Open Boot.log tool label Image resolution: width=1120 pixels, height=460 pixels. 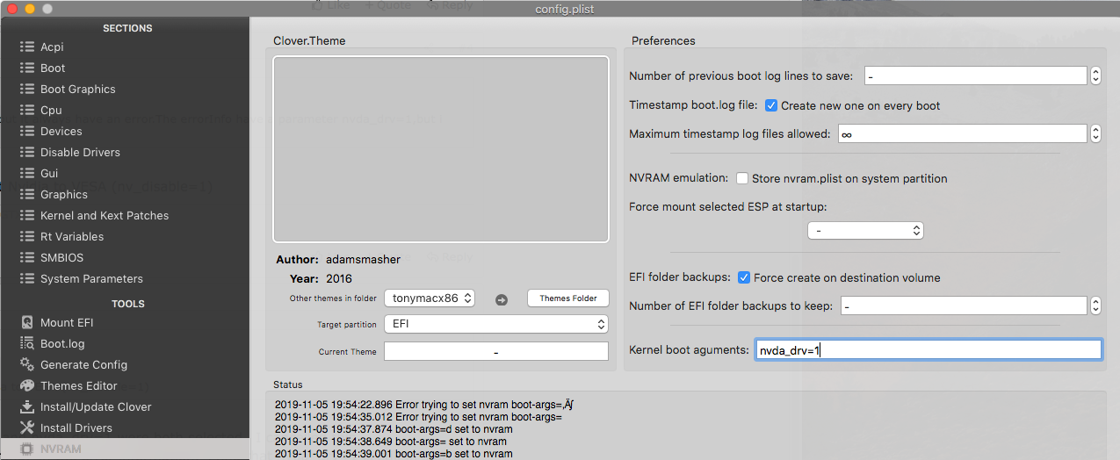(62, 343)
